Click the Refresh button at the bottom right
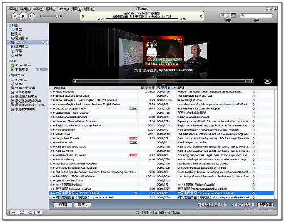The image size is (284, 222). pos(265,205)
